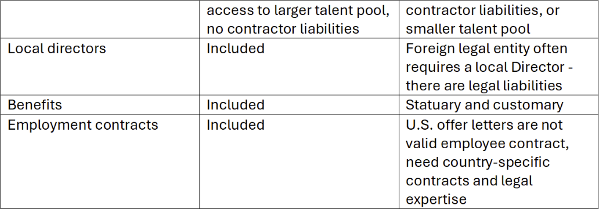The width and height of the screenshot is (599, 209).
Task: Click the word "expertise" in last cell
Action: [x=436, y=200]
